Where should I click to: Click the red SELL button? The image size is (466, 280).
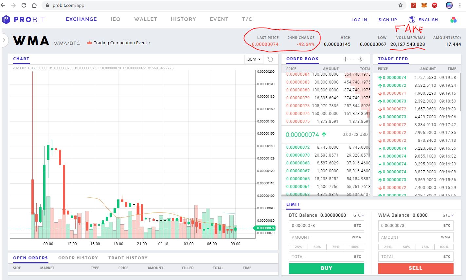pos(416,268)
